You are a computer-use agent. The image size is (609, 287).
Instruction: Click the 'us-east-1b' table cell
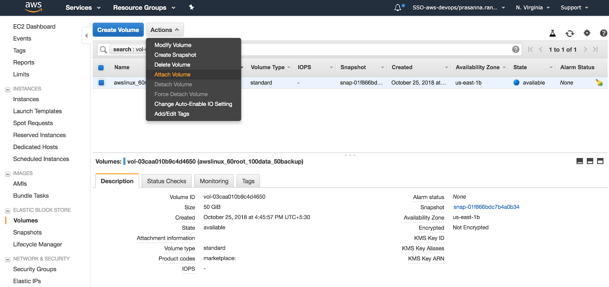coord(468,83)
